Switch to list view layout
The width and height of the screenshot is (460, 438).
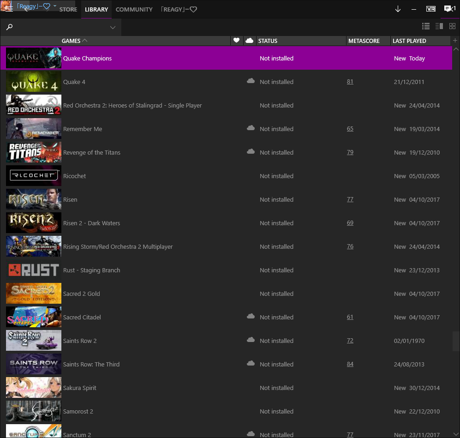pos(426,26)
